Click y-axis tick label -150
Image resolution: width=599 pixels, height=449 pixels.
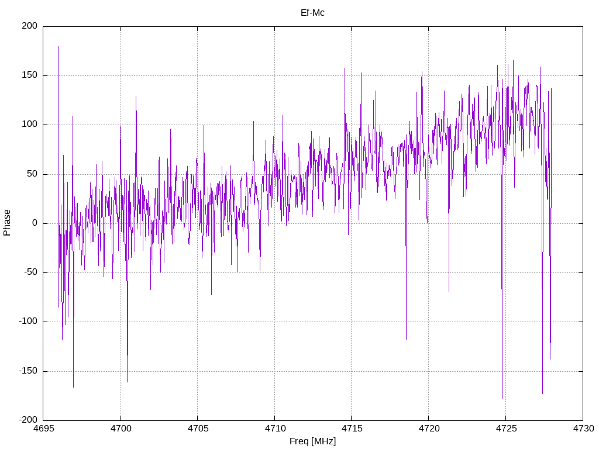28,371
